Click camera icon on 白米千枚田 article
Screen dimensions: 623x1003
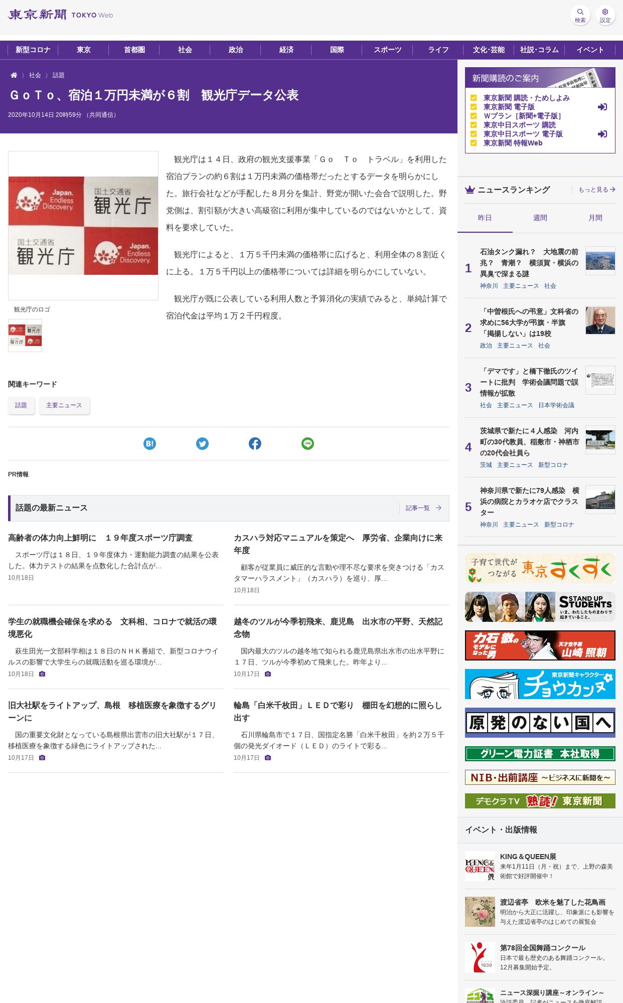(268, 758)
